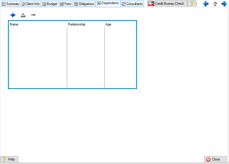Switch to the Summary tab
This screenshot has height=164, width=229.
click(x=10, y=4)
